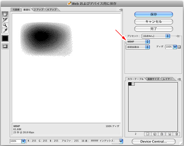
Task: Click the new color icon in color table
Action: (x=169, y=134)
